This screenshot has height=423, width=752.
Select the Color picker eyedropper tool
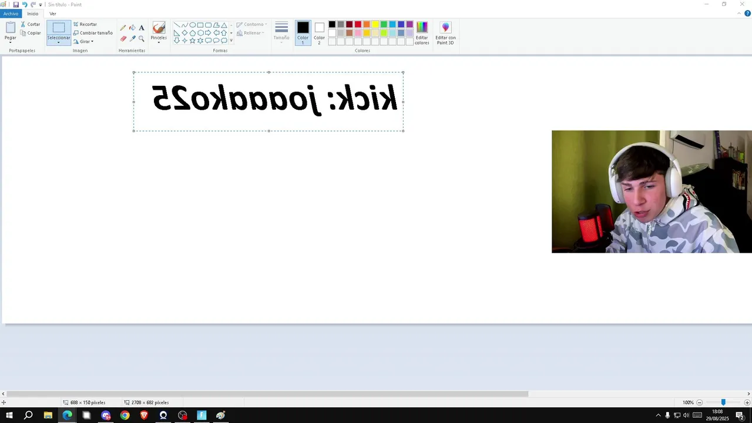[x=132, y=39]
